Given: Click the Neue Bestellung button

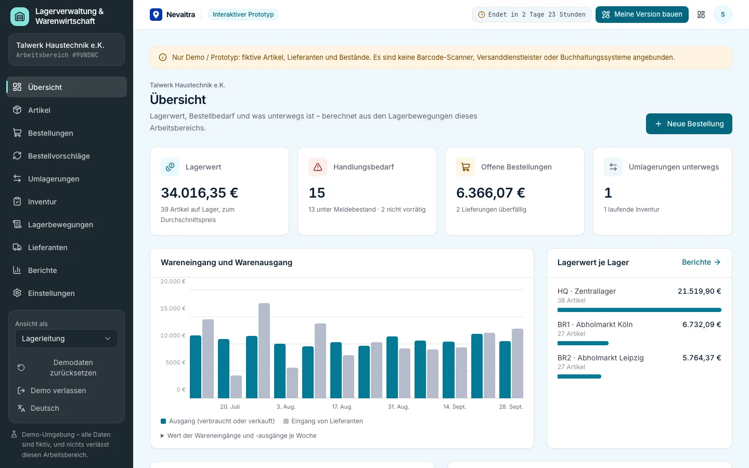Looking at the screenshot, I should [689, 124].
